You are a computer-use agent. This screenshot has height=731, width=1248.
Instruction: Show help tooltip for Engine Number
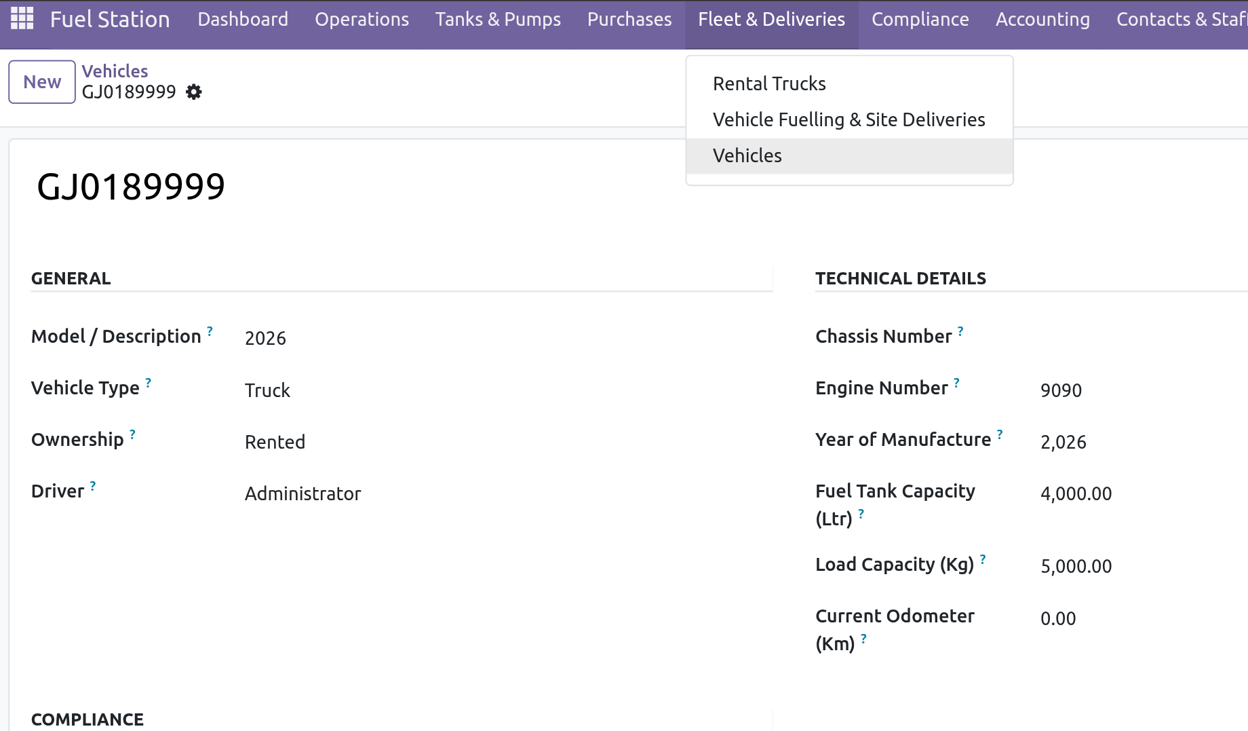click(956, 383)
